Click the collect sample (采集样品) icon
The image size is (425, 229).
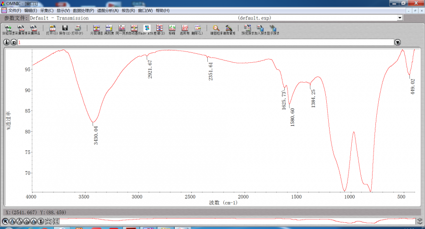34,30
